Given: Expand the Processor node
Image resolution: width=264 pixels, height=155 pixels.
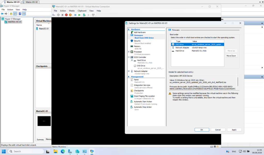Looking at the screenshot, I should pyautogui.click(x=129, y=52).
